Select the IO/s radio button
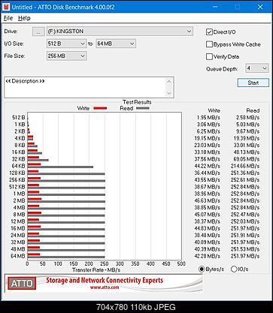Viewport: 273px width, 313px height. (234, 269)
